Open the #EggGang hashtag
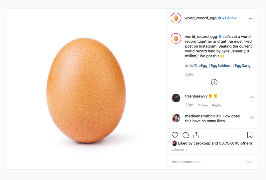The width and height of the screenshot is (266, 180). [x=241, y=66]
